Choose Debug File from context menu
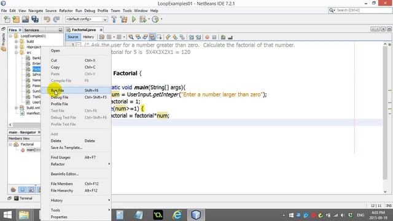The width and height of the screenshot is (393, 221). (76, 97)
